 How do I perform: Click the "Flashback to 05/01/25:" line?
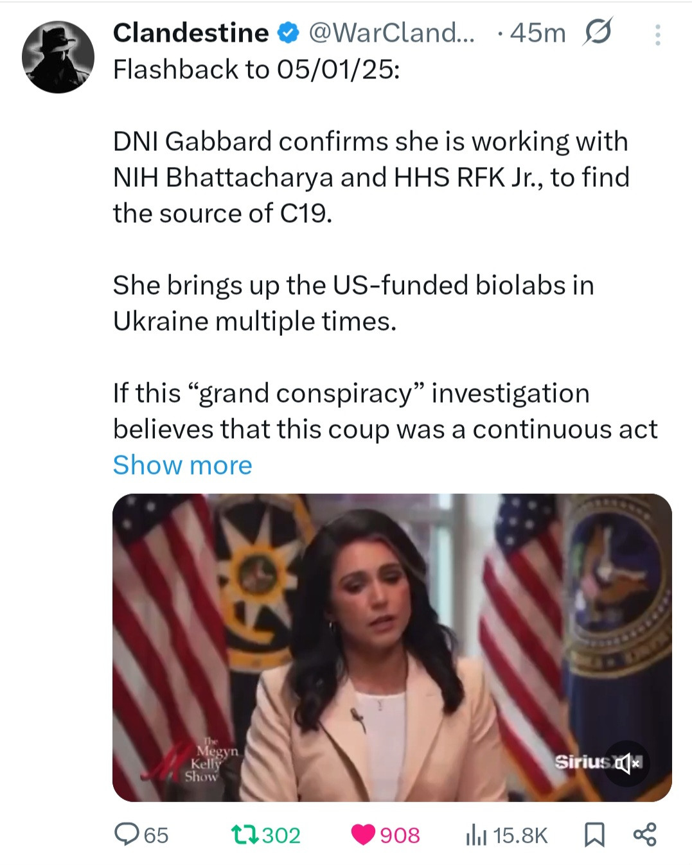click(256, 69)
